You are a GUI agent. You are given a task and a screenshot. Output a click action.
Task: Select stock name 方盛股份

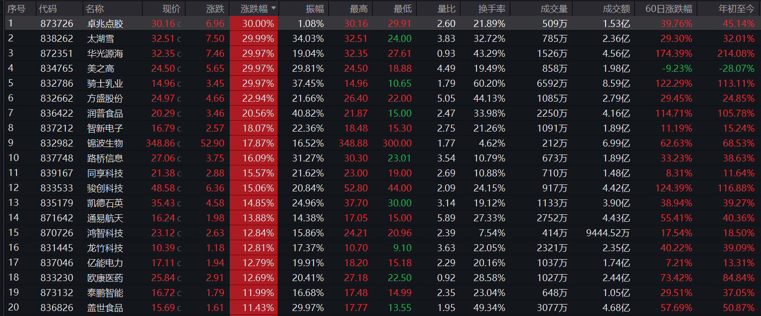point(105,98)
